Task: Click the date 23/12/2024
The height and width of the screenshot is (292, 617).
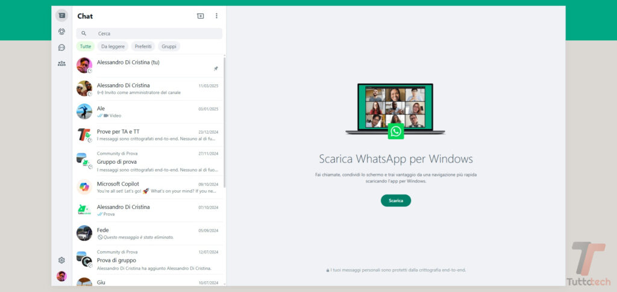Action: tap(208, 132)
